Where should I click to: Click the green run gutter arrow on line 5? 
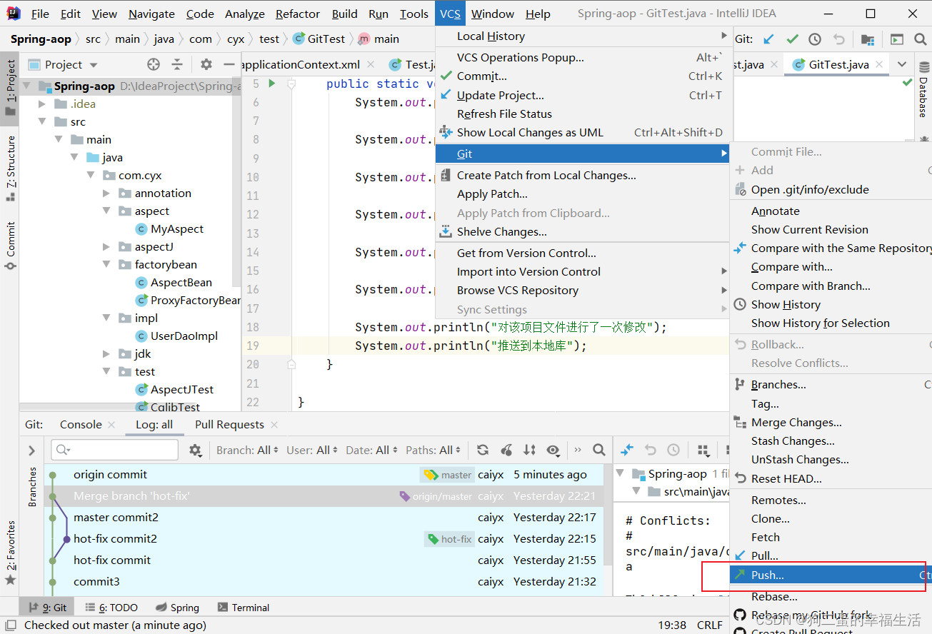pyautogui.click(x=271, y=84)
